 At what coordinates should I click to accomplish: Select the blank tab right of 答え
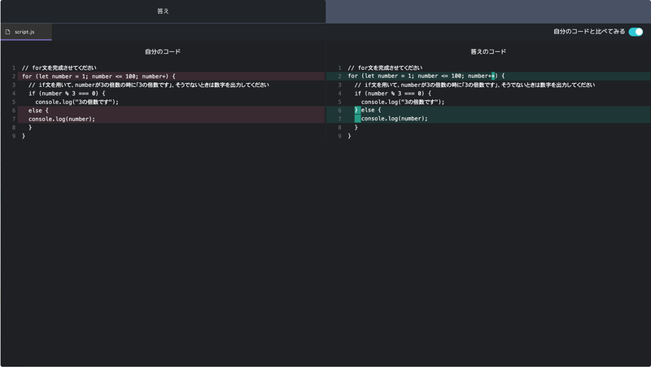coord(488,11)
